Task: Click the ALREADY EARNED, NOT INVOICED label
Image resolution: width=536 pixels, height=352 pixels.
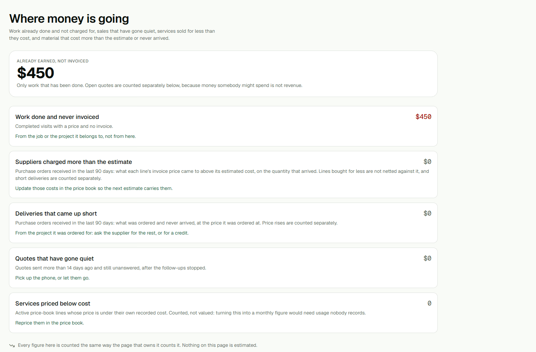Action: coord(52,61)
